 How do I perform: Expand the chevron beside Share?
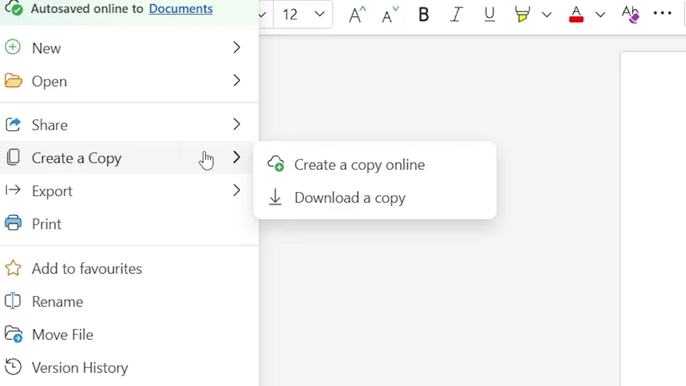tap(236, 124)
